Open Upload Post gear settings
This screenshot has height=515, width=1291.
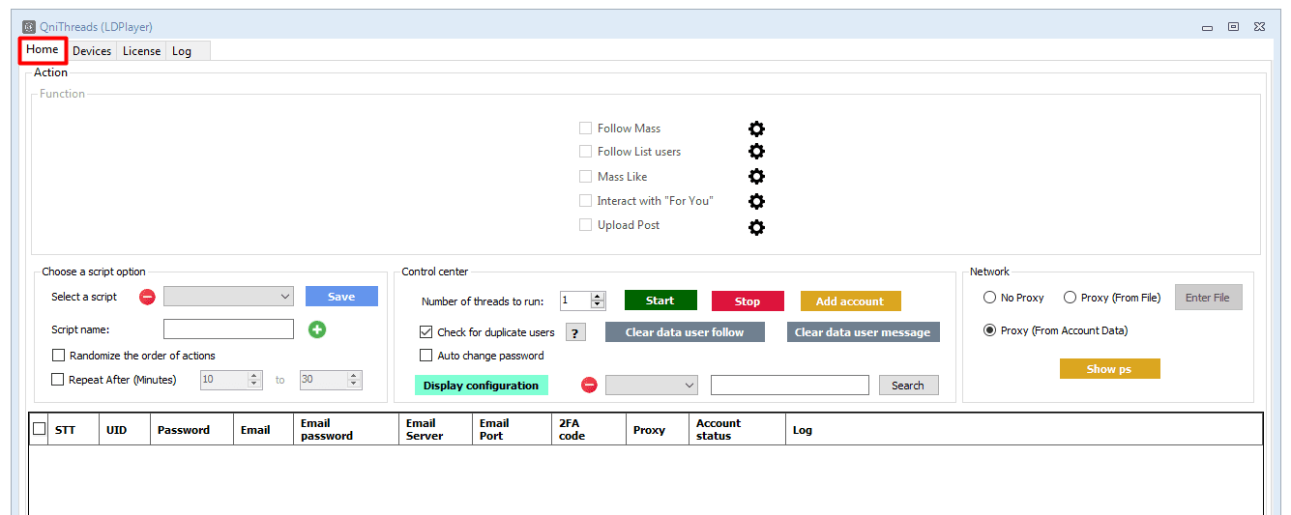coord(756,227)
